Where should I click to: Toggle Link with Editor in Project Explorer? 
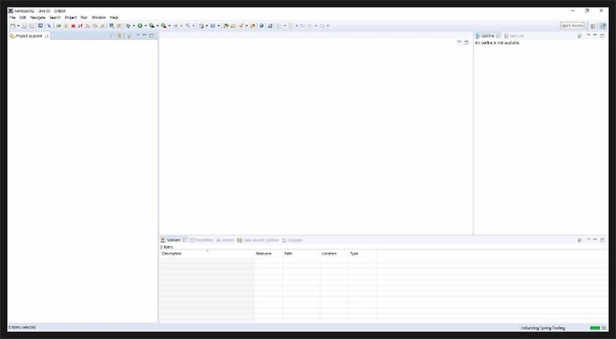tap(120, 36)
